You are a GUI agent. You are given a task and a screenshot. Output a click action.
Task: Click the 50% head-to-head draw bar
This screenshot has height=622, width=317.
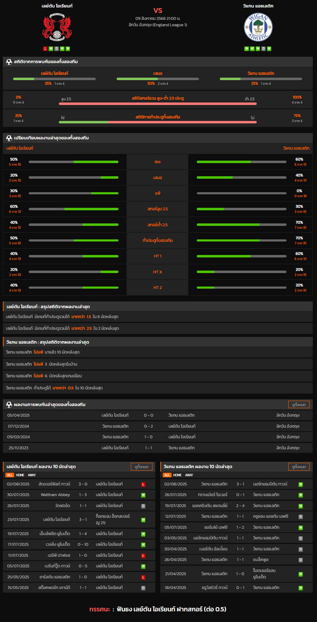[x=158, y=79]
